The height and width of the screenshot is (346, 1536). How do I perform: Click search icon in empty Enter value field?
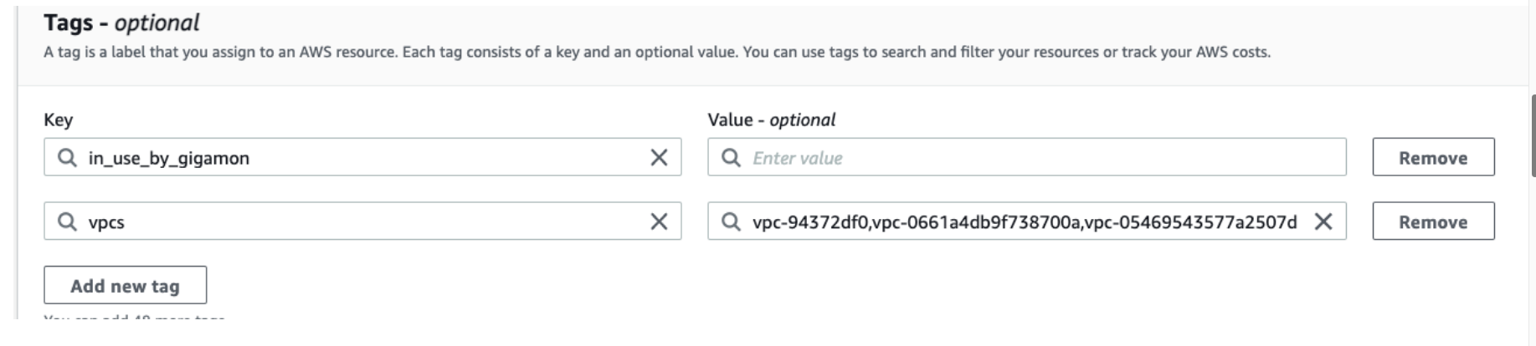pyautogui.click(x=731, y=157)
